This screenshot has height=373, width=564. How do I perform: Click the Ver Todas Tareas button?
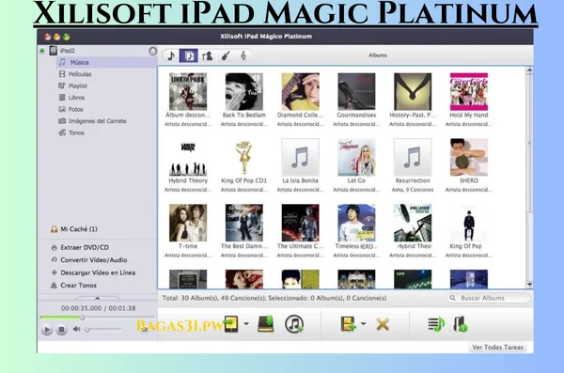point(497,347)
